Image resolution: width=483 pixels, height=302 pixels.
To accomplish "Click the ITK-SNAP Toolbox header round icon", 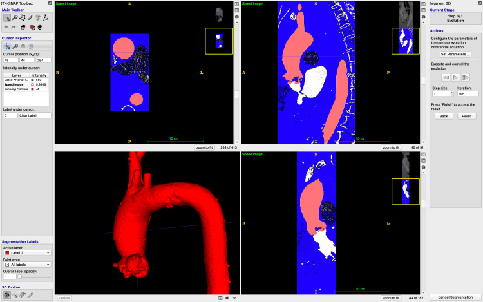I will tap(50, 3).
